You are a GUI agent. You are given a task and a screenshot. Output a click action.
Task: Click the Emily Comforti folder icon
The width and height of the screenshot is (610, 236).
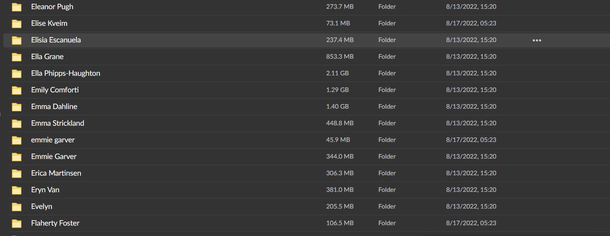17,90
